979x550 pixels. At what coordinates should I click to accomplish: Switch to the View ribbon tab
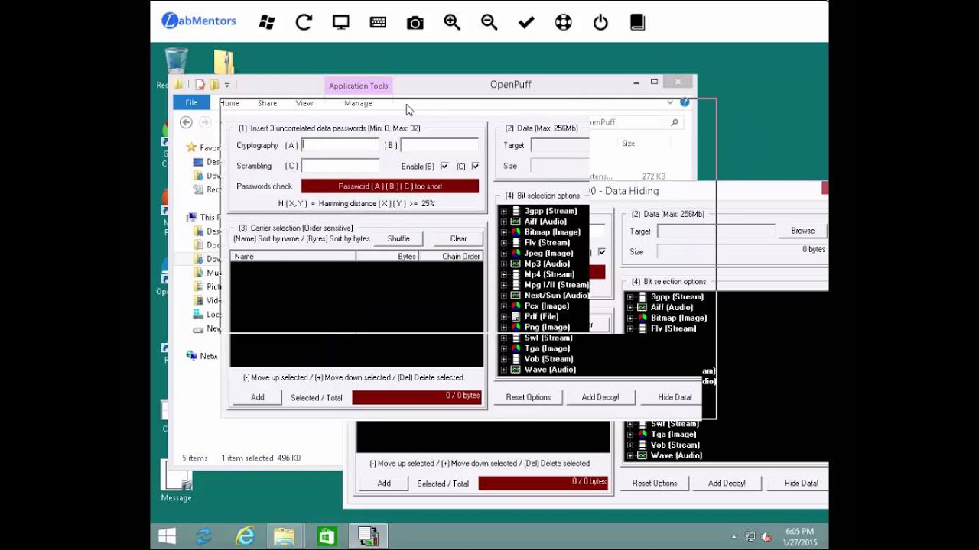point(304,103)
